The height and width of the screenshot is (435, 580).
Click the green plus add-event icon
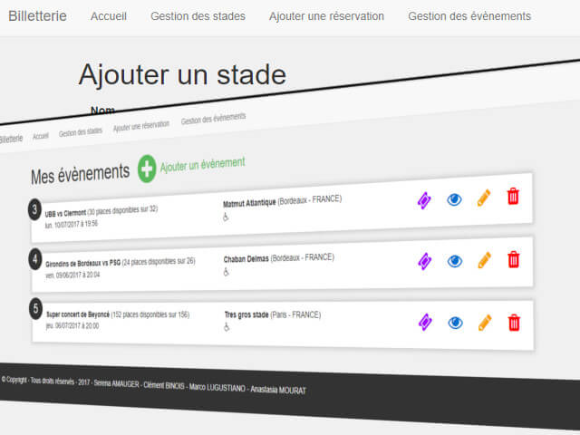pyautogui.click(x=147, y=169)
